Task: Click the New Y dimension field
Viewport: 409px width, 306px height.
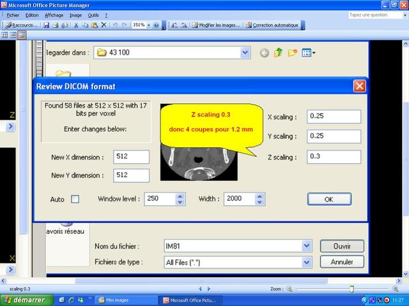Action: [131, 175]
